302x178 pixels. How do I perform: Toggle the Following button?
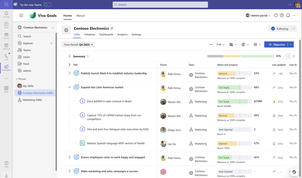coord(279,29)
